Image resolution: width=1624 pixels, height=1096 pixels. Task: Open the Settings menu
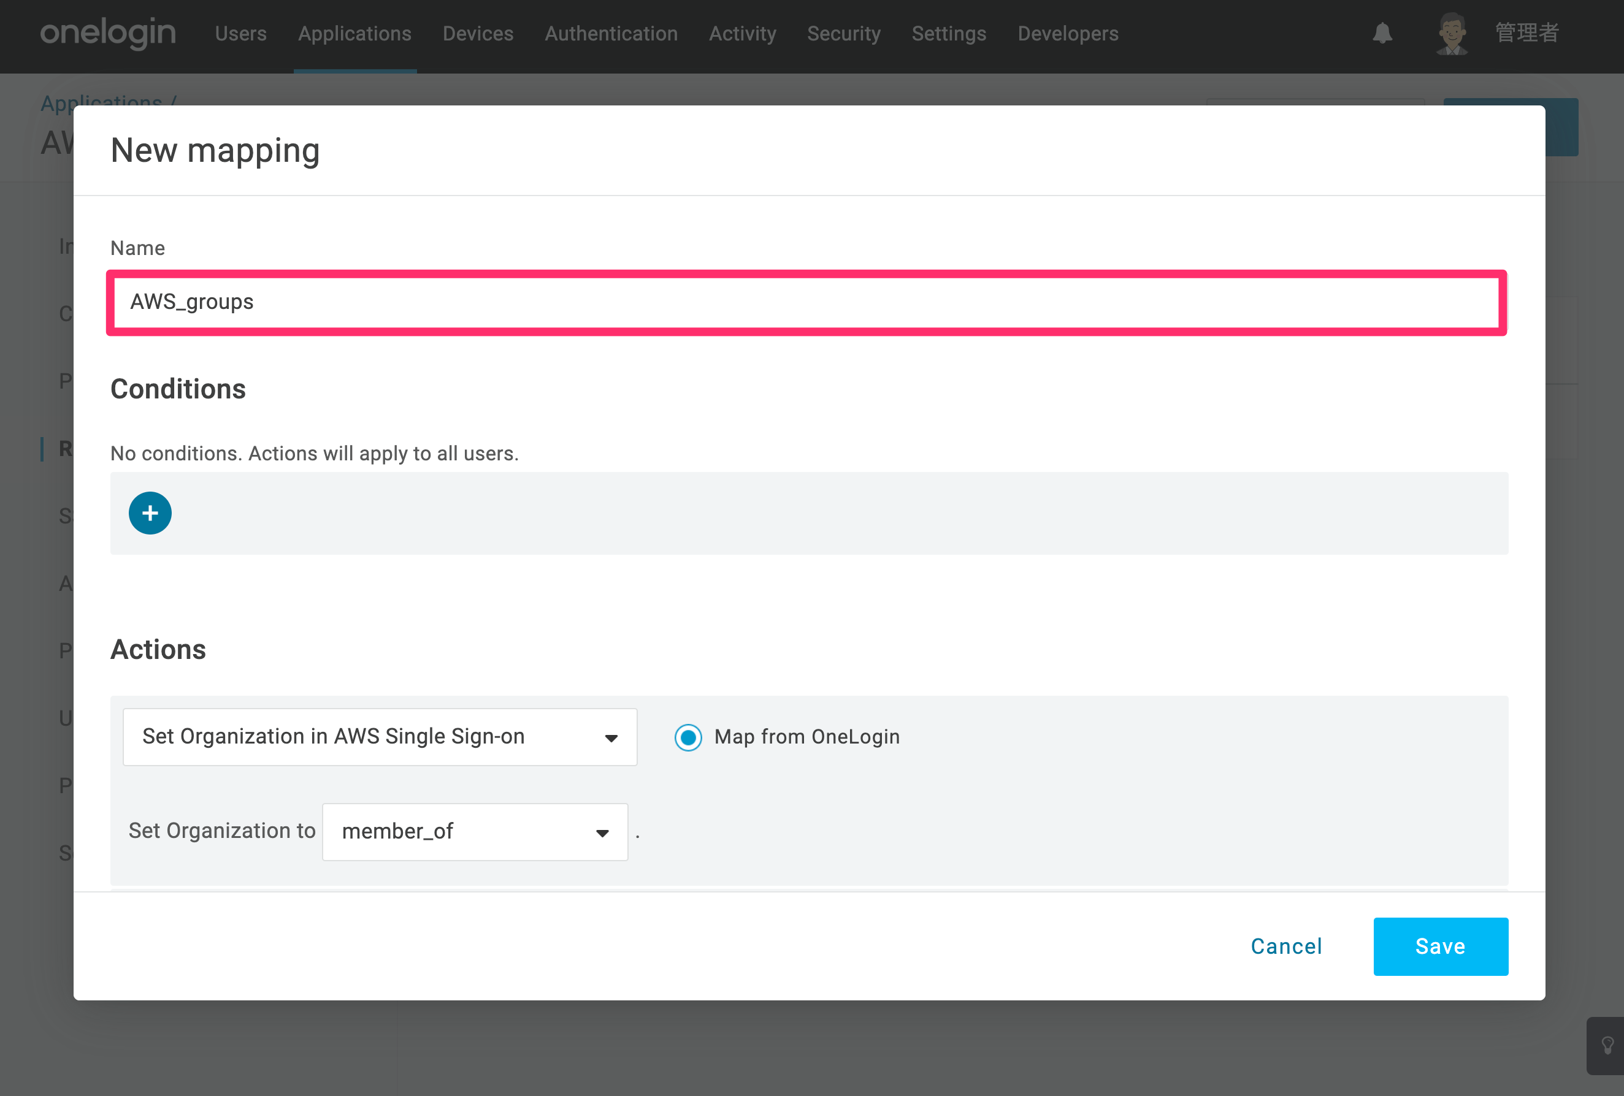949,34
